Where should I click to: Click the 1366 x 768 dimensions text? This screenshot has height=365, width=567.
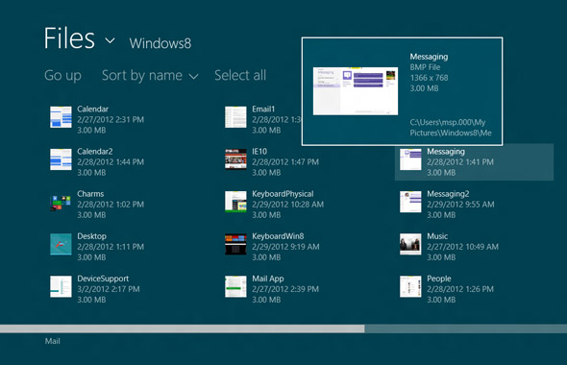[429, 78]
